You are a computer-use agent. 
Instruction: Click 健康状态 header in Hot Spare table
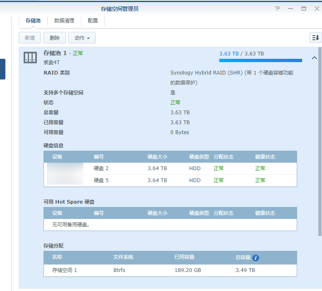pos(265,213)
